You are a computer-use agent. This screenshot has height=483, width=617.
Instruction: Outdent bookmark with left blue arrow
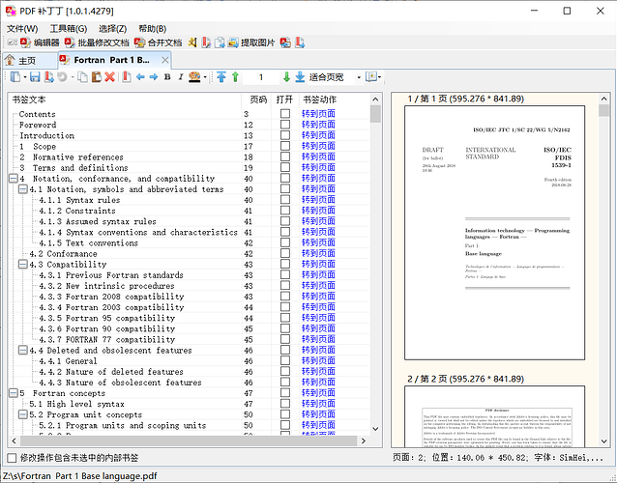click(x=140, y=77)
